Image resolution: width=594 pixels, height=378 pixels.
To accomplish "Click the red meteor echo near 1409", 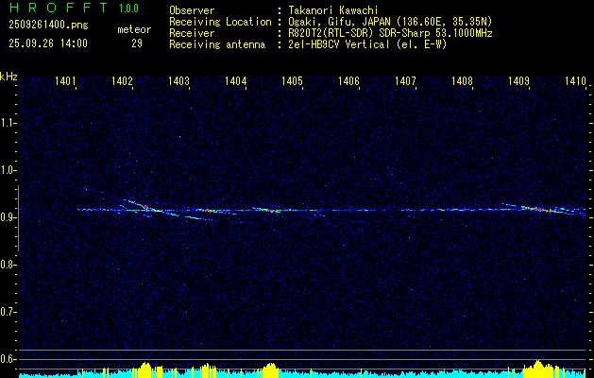I will pos(539,209).
